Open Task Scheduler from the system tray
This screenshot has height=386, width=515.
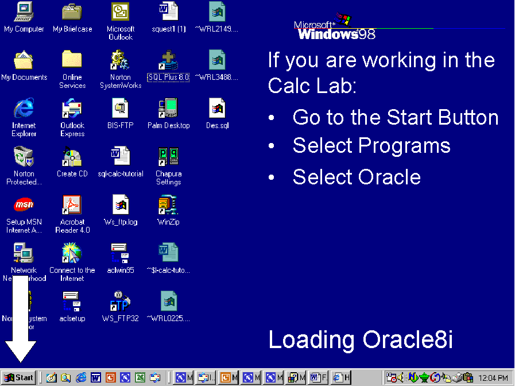coord(391,378)
